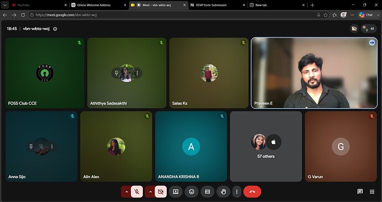Open more options in call controls
This screenshot has height=202, width=382.
click(x=236, y=192)
